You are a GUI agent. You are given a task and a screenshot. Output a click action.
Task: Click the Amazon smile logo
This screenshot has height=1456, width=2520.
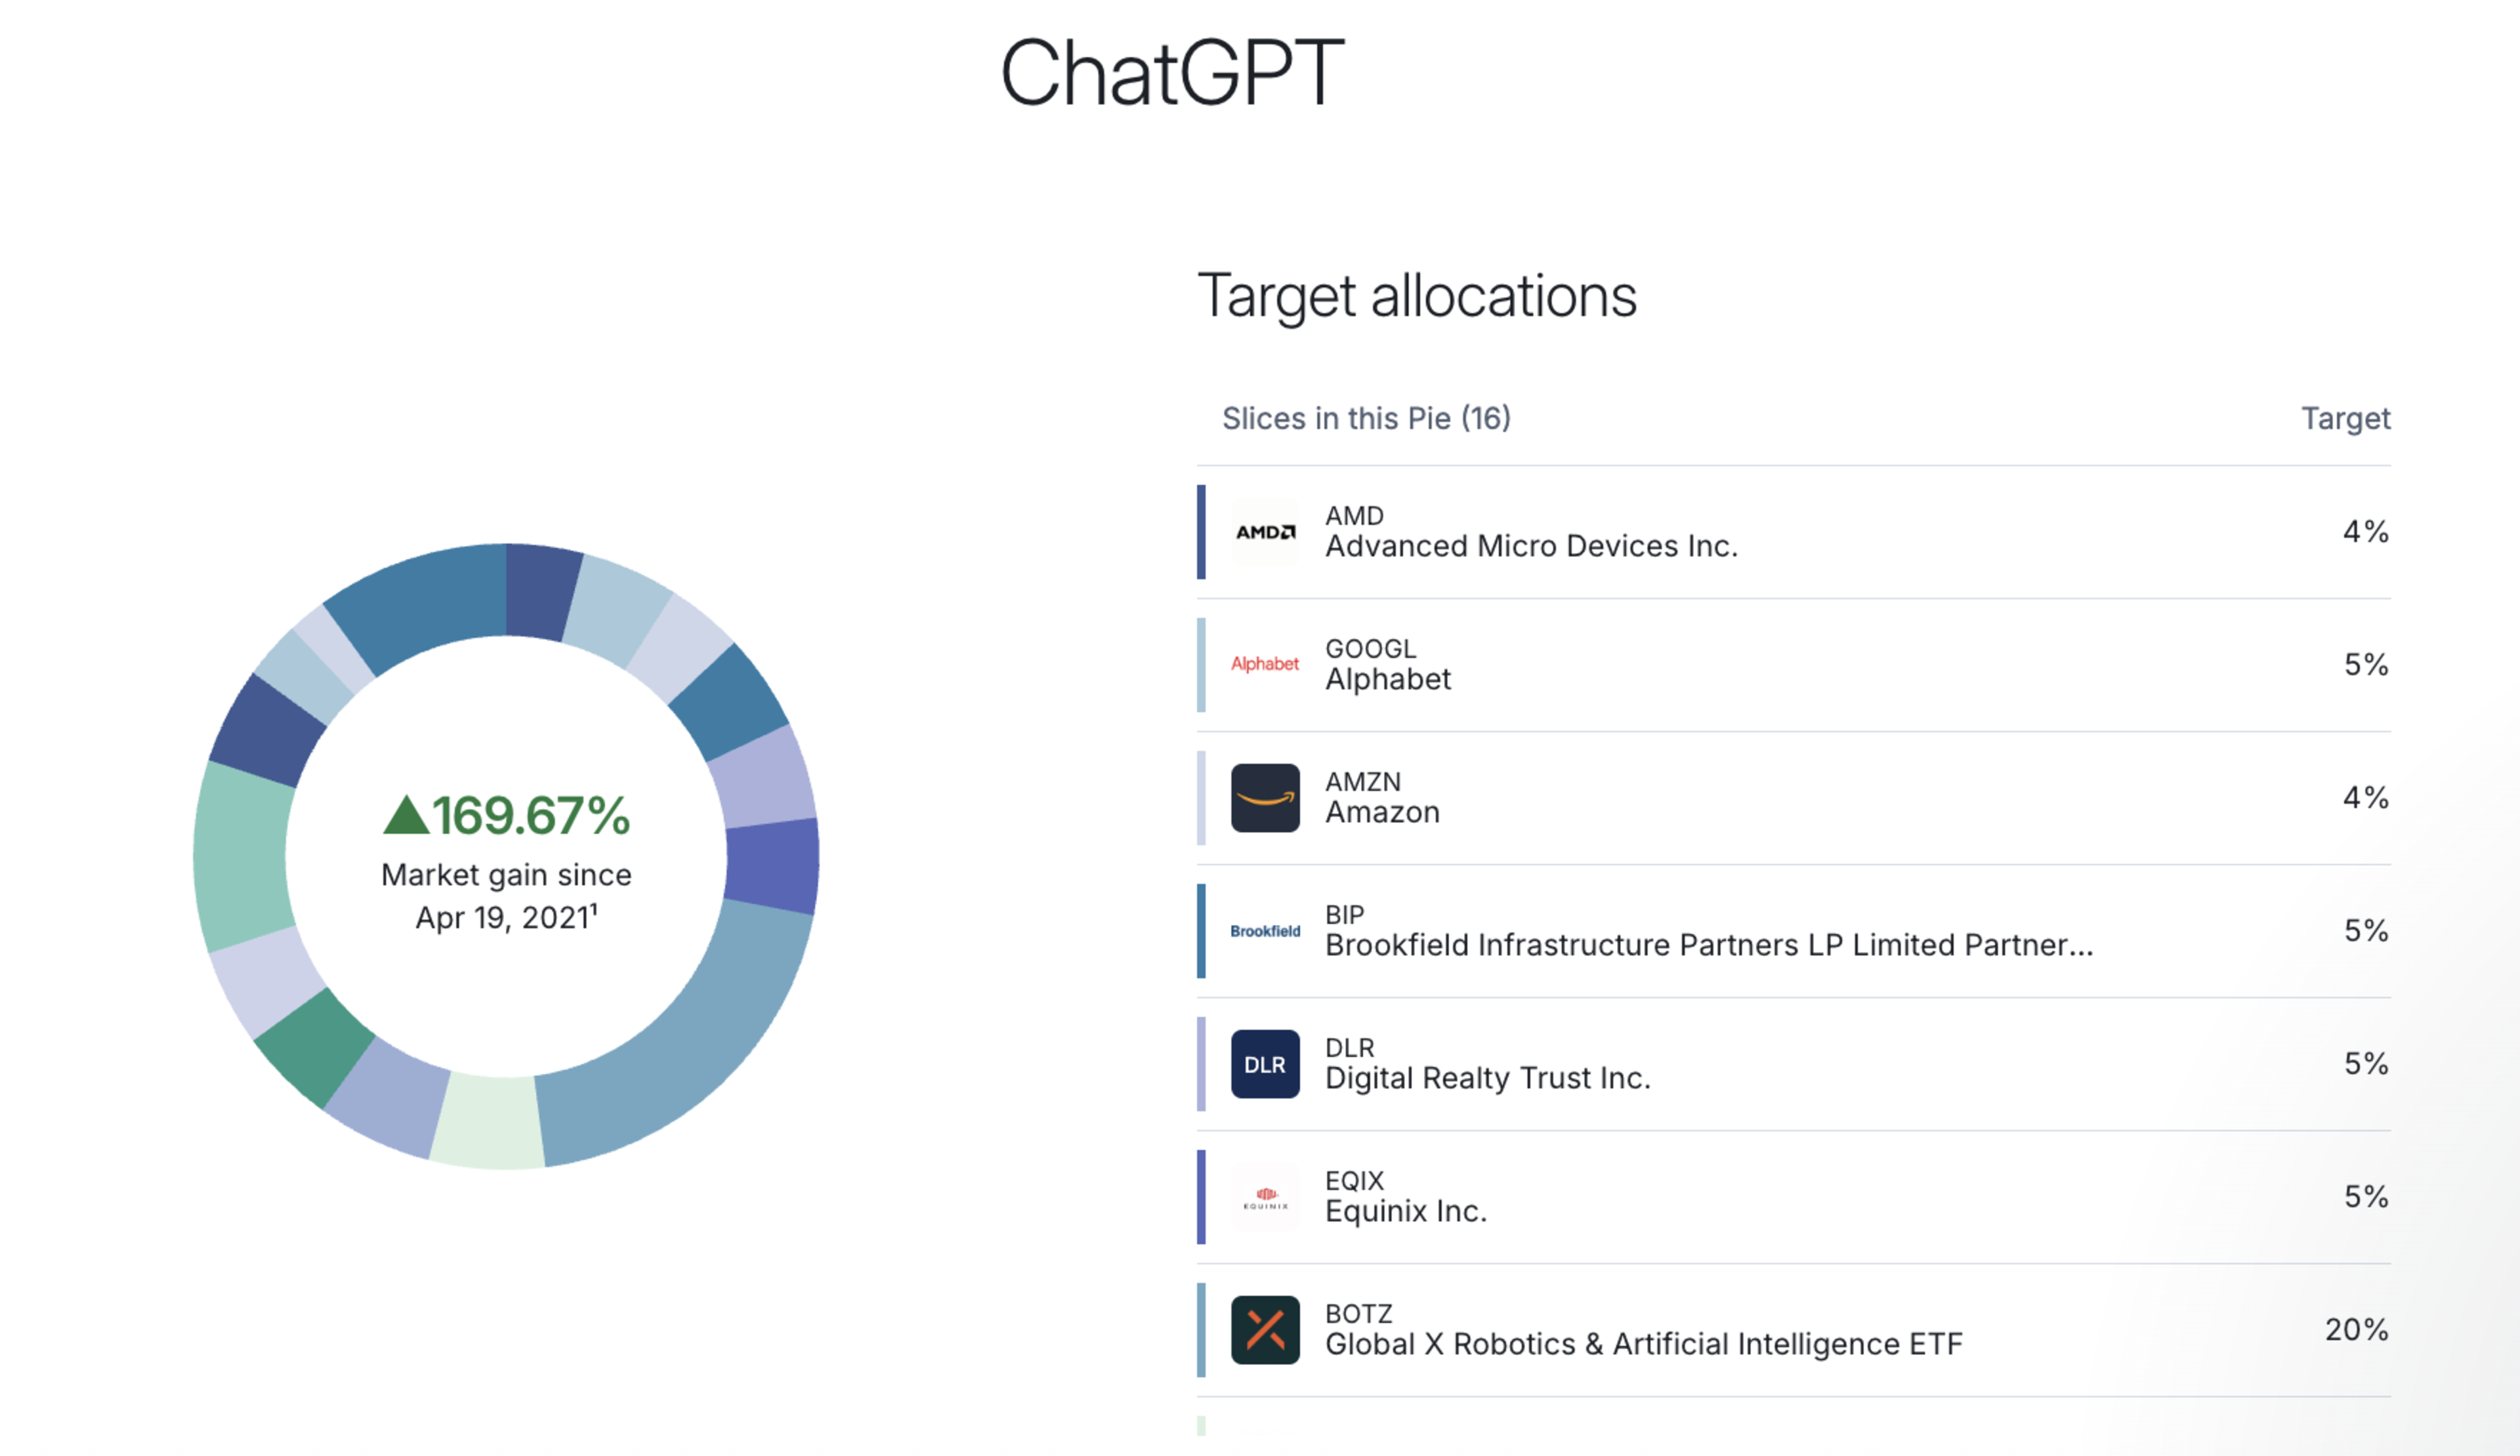point(1264,797)
